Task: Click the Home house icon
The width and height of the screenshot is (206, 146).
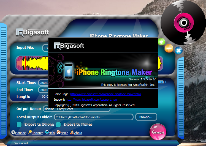Action: (x=59, y=132)
